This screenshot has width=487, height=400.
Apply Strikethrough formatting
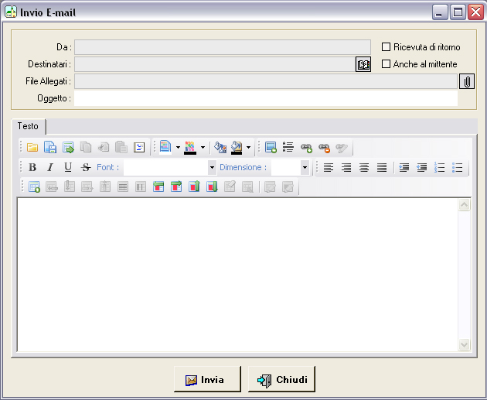coord(86,167)
